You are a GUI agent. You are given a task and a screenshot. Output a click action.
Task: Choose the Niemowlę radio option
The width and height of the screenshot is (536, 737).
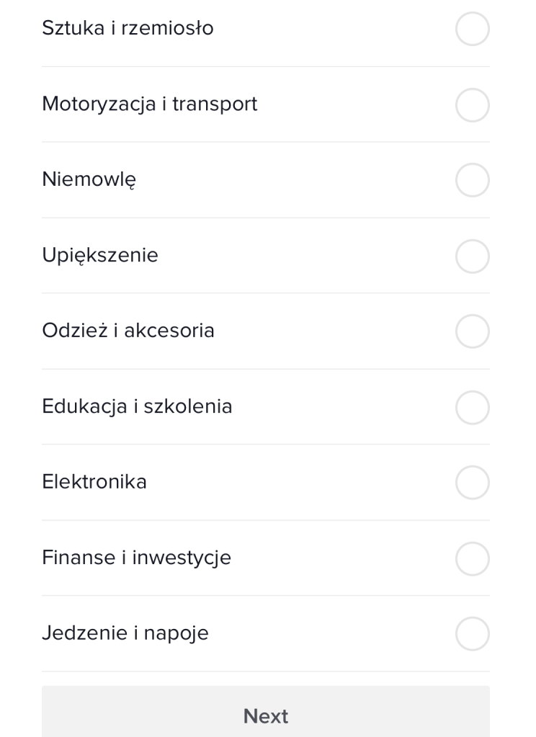click(473, 180)
